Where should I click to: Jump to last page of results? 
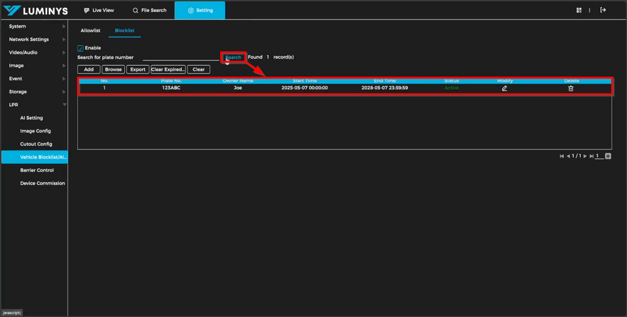(x=591, y=156)
